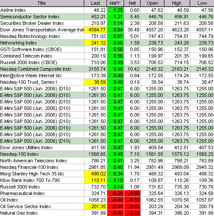214x216 pixels.
Task: Select the Airline Index row
Action: pyautogui.click(x=107, y=10)
